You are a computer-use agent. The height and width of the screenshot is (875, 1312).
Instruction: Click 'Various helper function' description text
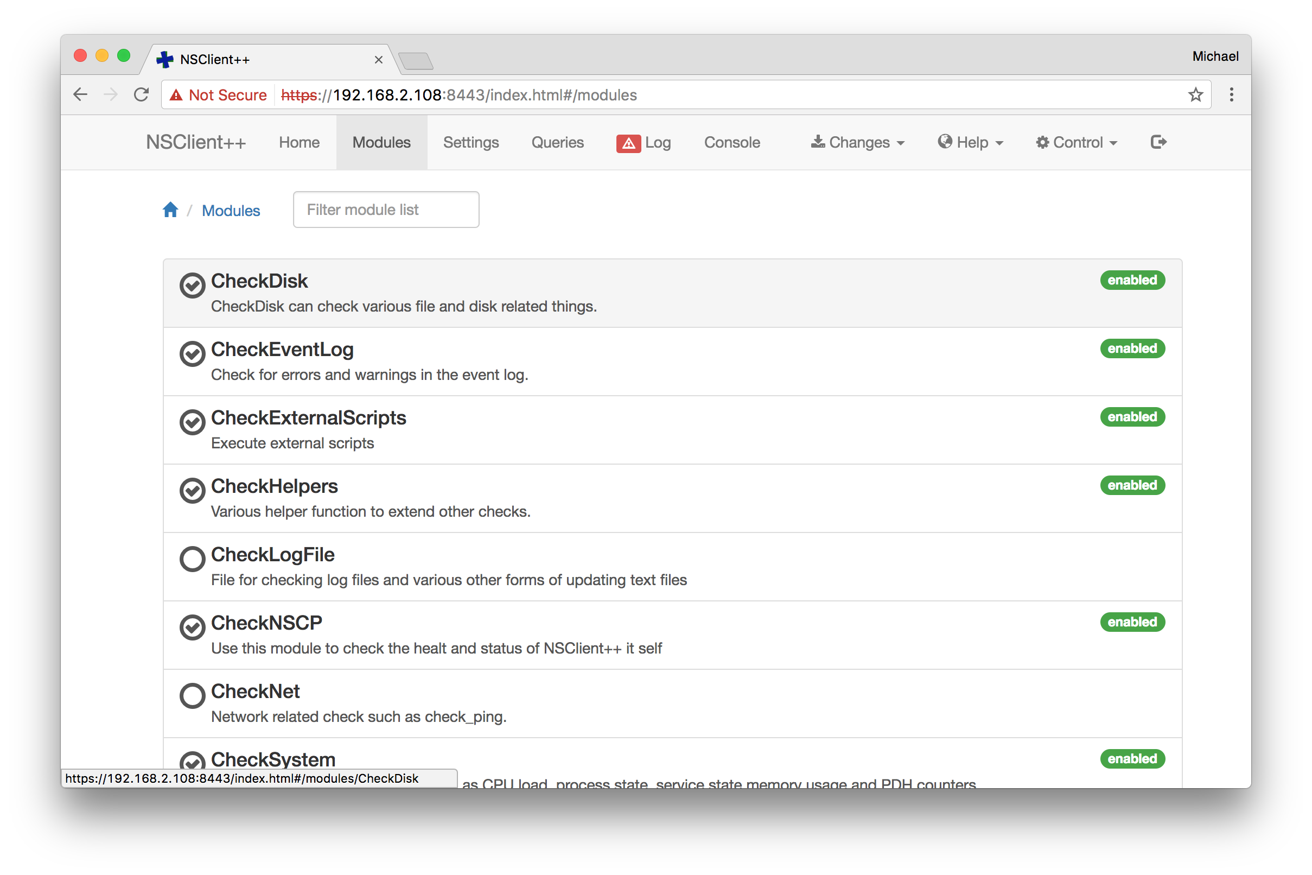[371, 512]
